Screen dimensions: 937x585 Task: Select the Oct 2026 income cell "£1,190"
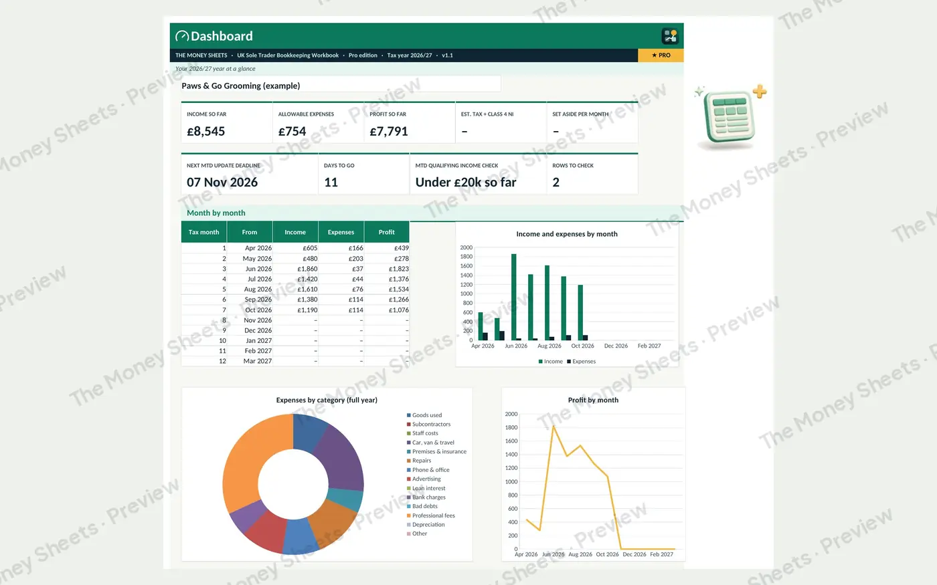coord(295,310)
